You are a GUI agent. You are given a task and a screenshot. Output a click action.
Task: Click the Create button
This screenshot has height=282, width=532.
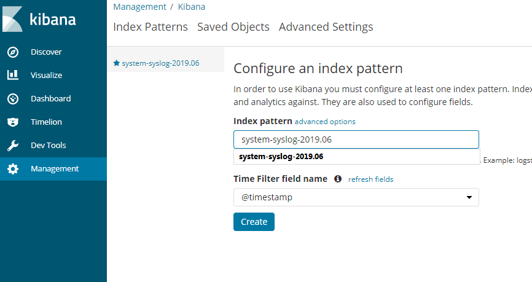(x=254, y=222)
